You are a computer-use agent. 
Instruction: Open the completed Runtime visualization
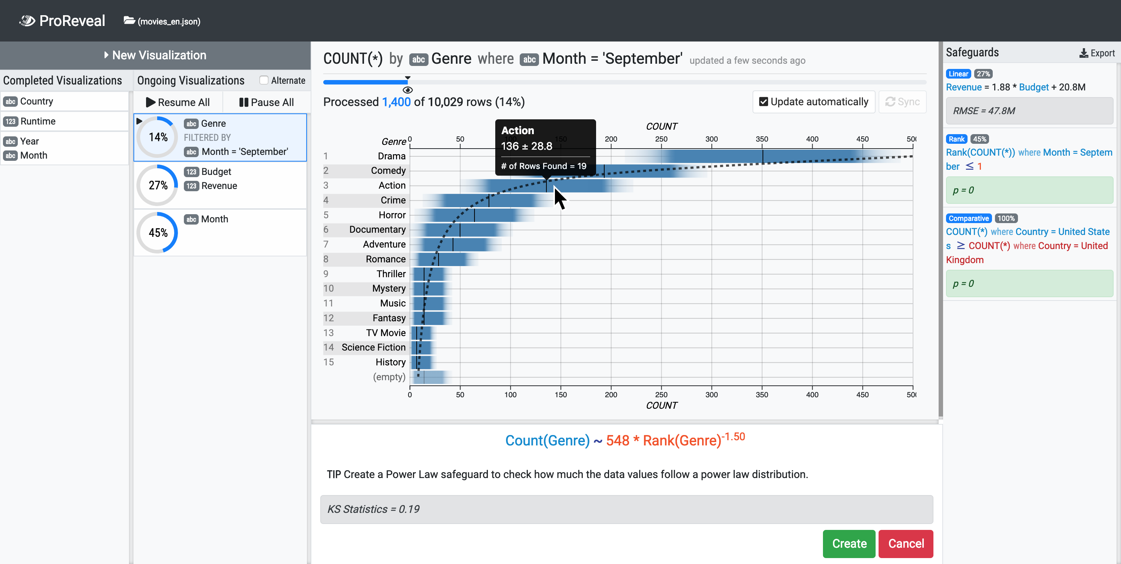coord(65,121)
